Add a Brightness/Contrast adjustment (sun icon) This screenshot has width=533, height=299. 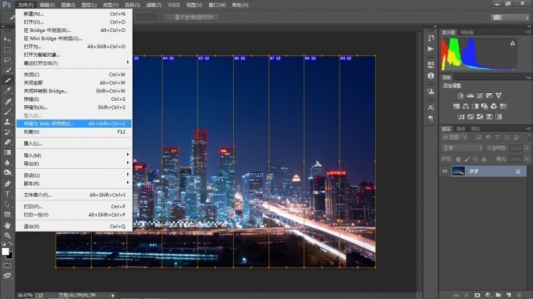[461, 95]
